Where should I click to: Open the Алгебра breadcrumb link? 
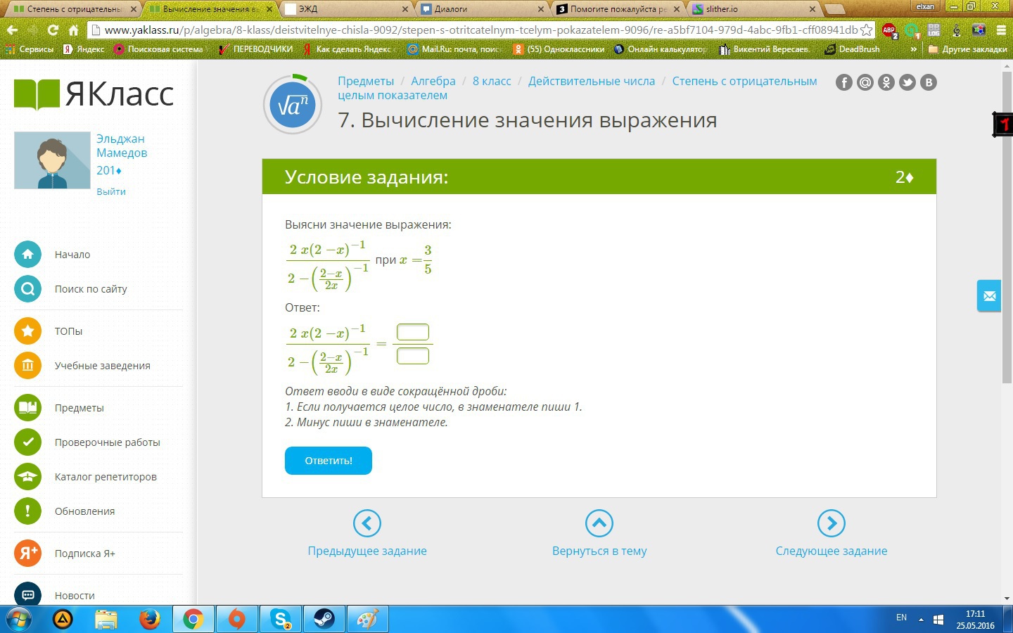(433, 81)
